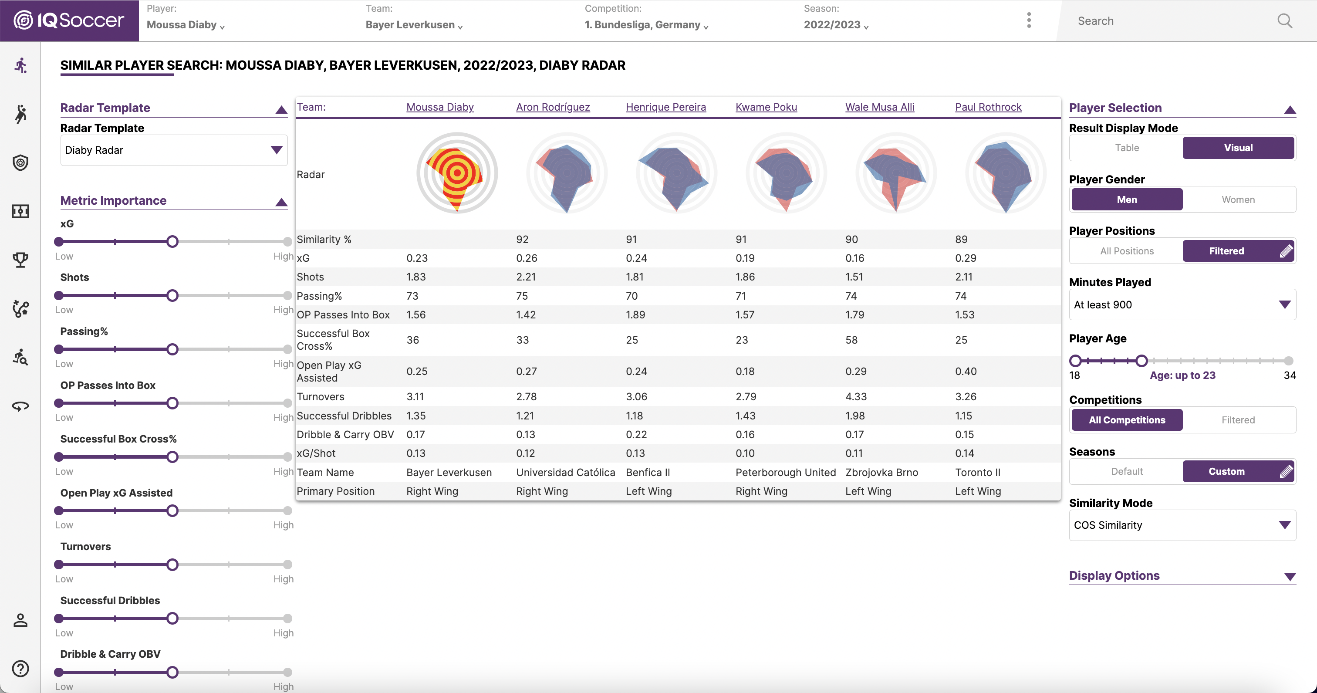Select Filtered Competitions option
This screenshot has width=1317, height=693.
tap(1238, 420)
